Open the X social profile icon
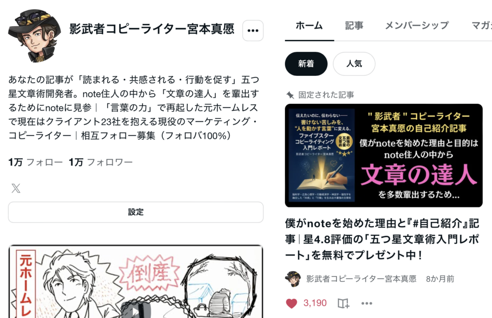This screenshot has width=492, height=318. [x=16, y=188]
